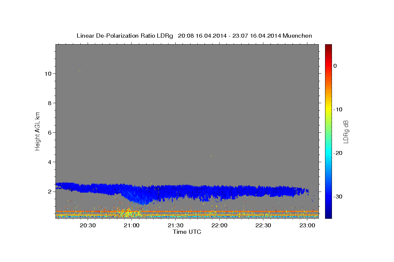Click the yellow precipitation patch near 21:00
Screen dimensions: 394x262
(129, 213)
